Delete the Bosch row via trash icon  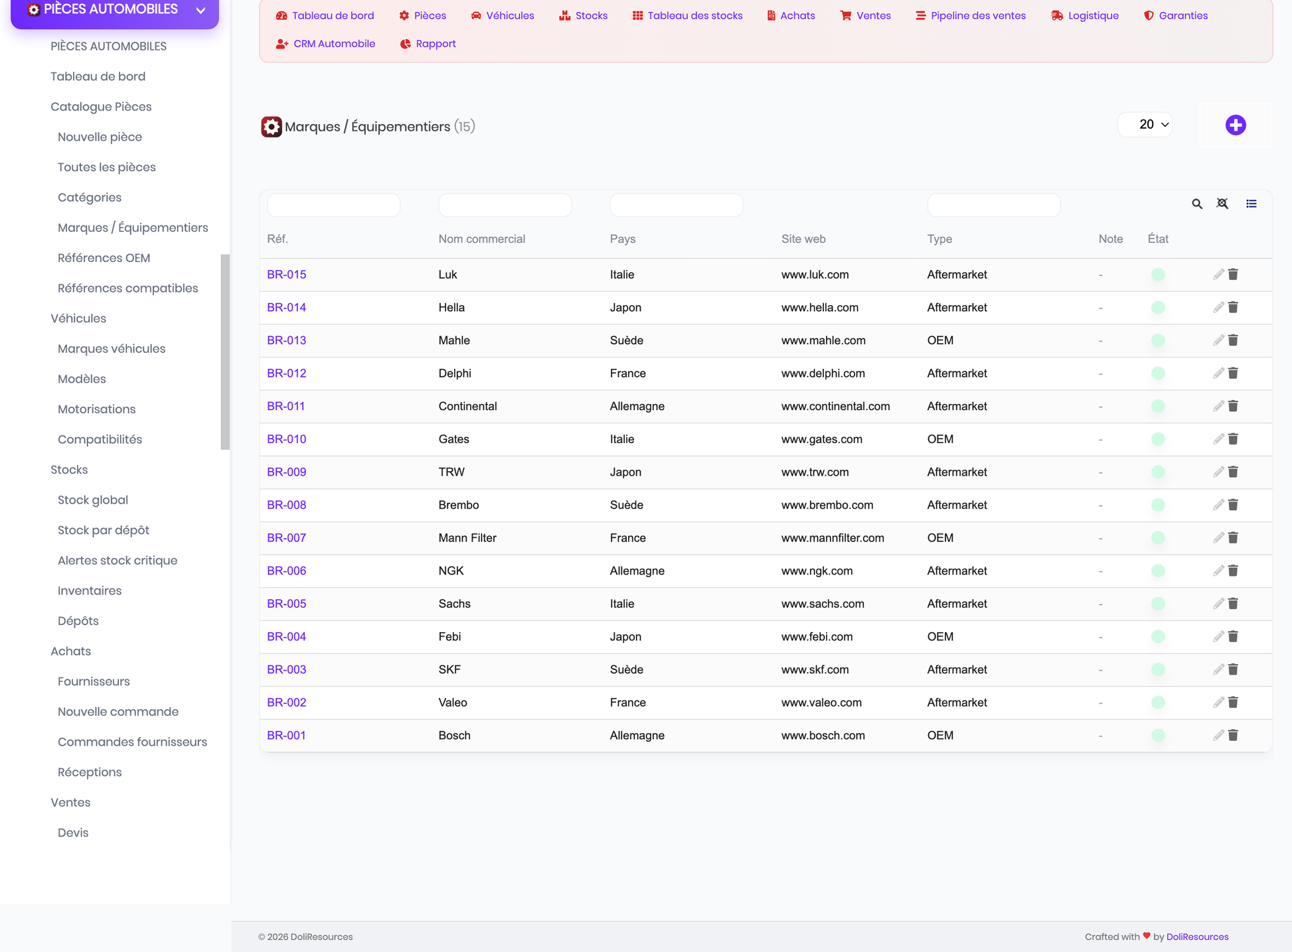click(x=1233, y=735)
